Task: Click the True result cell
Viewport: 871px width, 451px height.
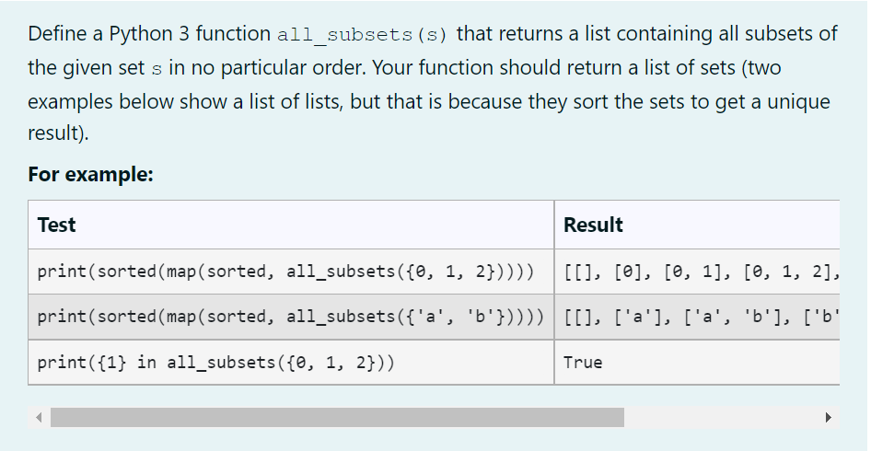Action: 697,362
